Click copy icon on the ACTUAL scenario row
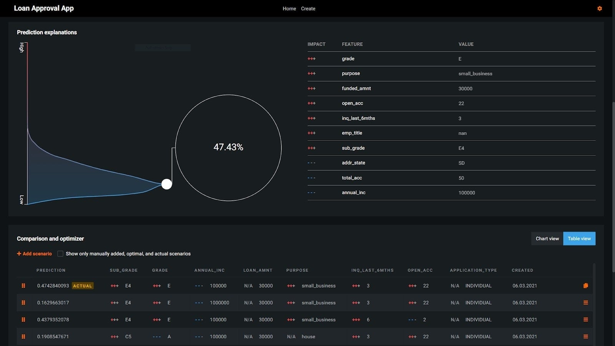Viewport: 615px width, 346px height. [586, 286]
